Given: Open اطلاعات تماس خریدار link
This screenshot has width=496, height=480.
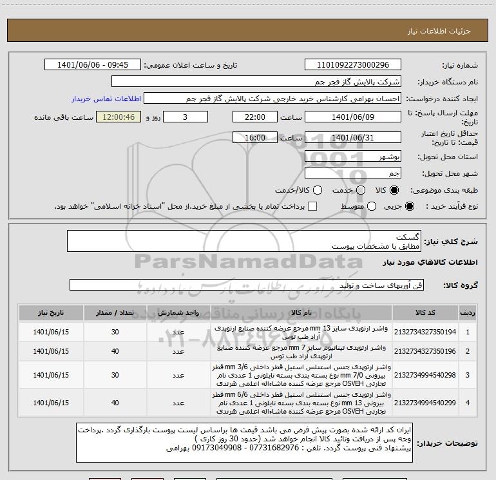Looking at the screenshot, I should pyautogui.click(x=106, y=99).
